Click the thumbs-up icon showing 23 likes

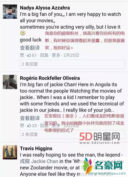click(x=29, y=126)
